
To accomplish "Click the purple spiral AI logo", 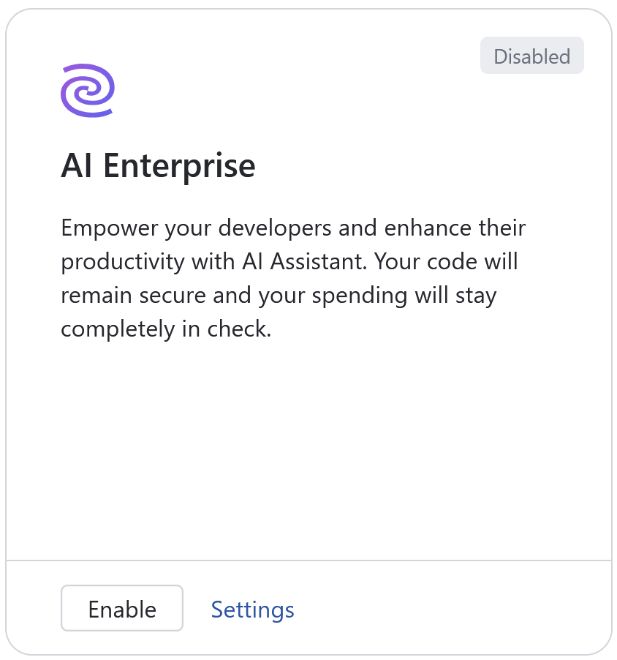I will (88, 90).
